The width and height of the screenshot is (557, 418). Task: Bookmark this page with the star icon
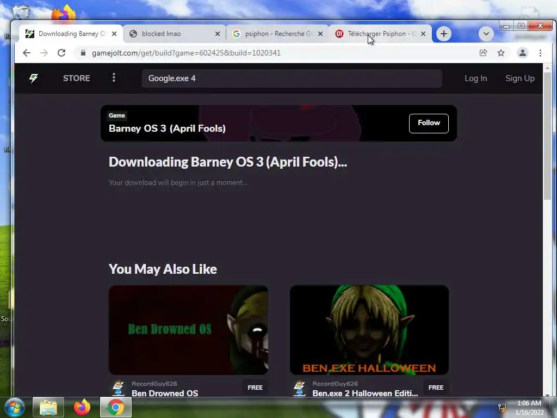(x=501, y=53)
